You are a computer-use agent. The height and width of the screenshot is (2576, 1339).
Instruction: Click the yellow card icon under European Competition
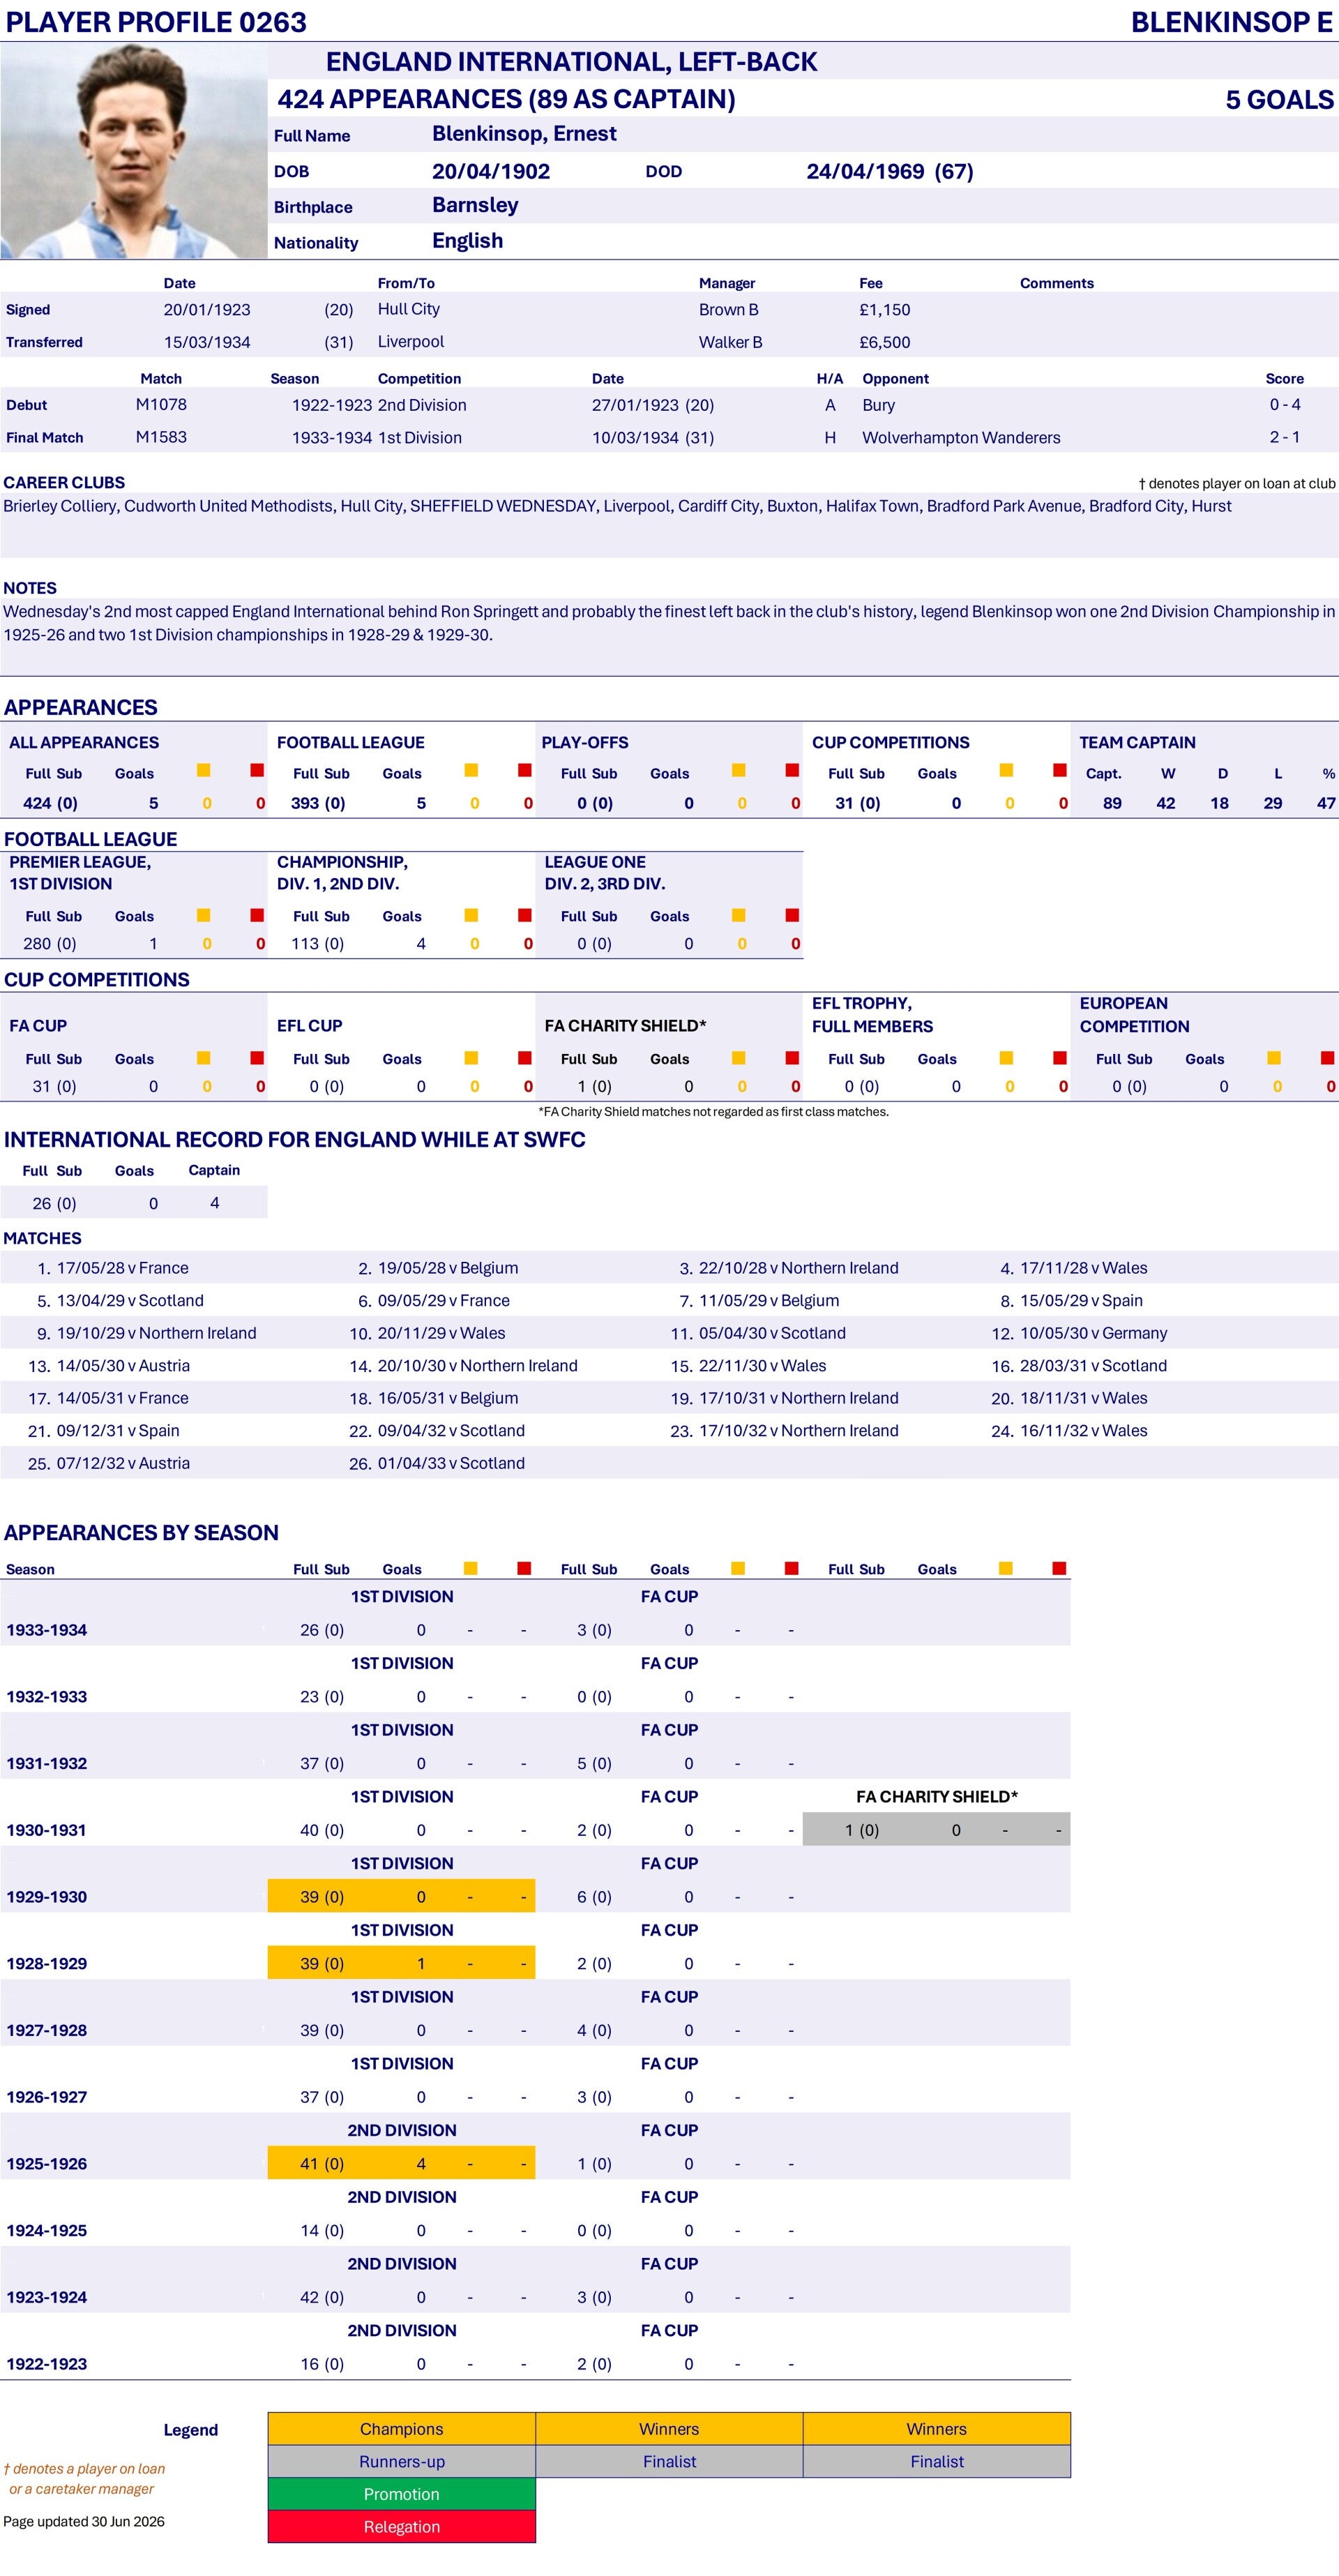tap(1274, 1057)
